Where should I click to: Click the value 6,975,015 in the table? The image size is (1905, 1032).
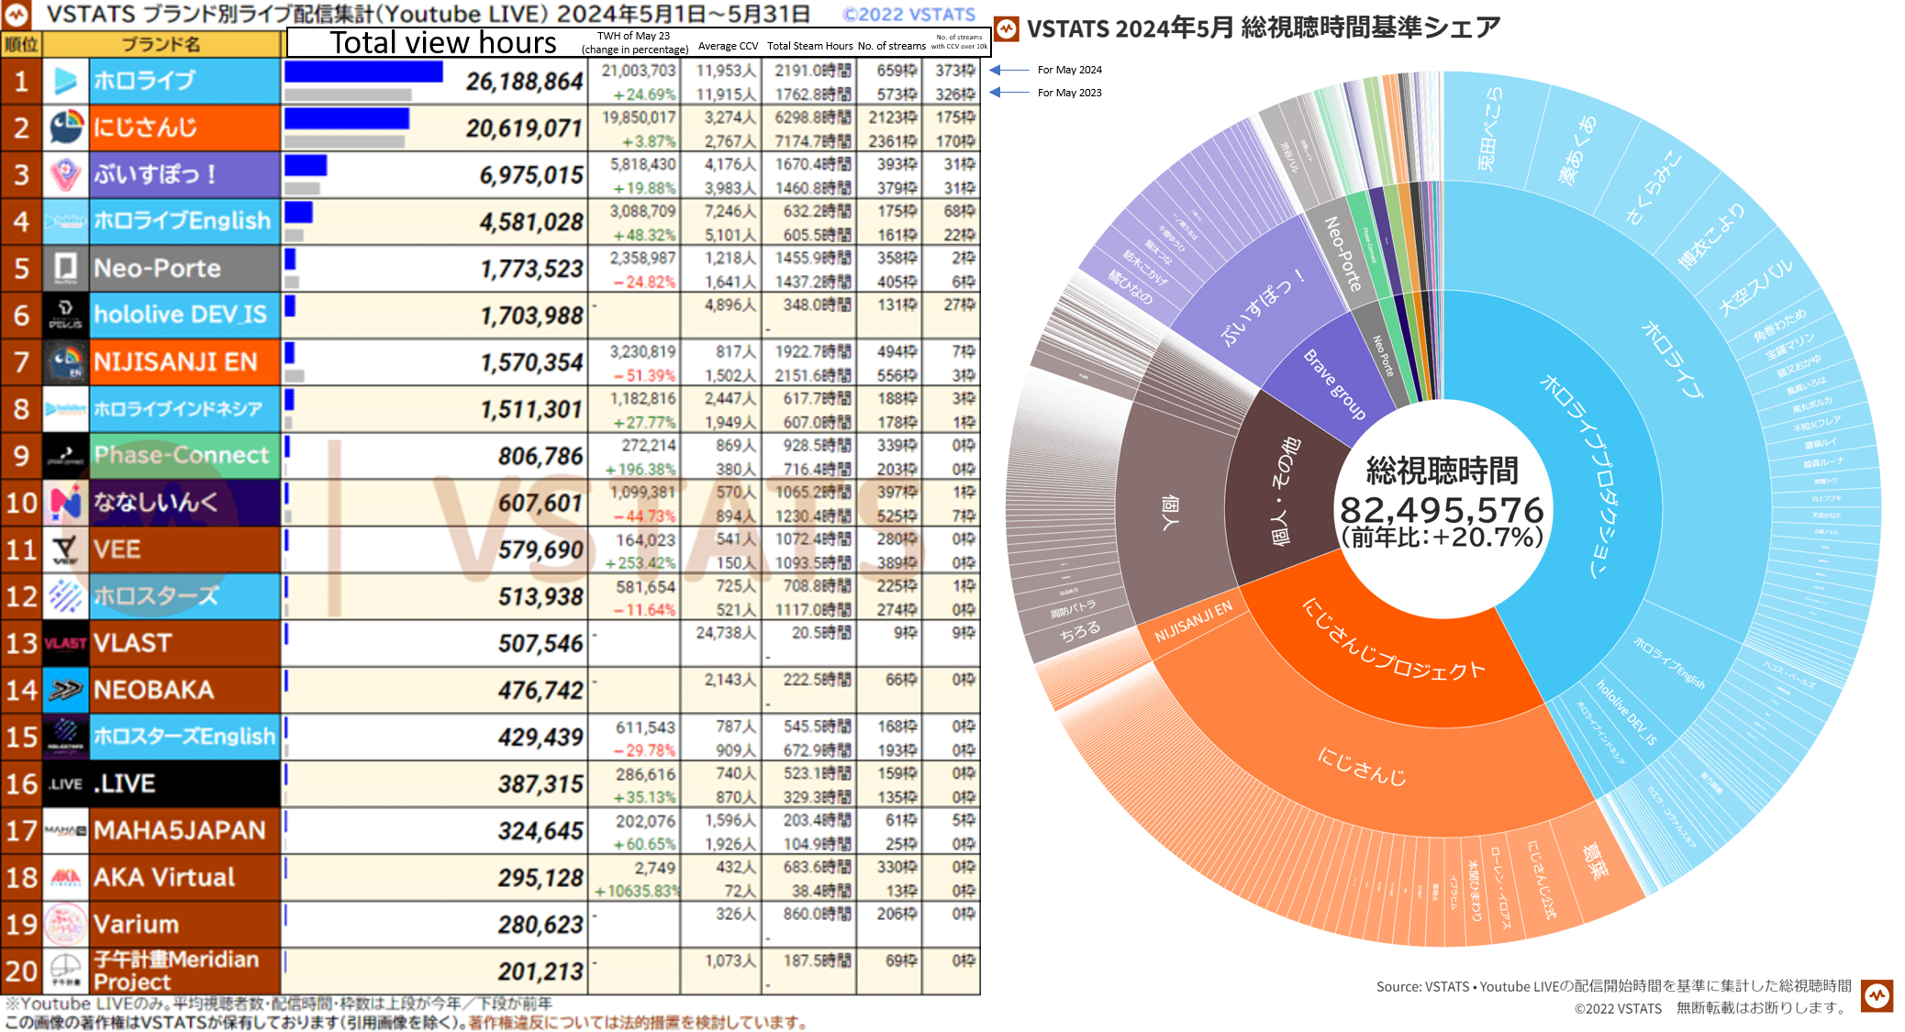[531, 175]
